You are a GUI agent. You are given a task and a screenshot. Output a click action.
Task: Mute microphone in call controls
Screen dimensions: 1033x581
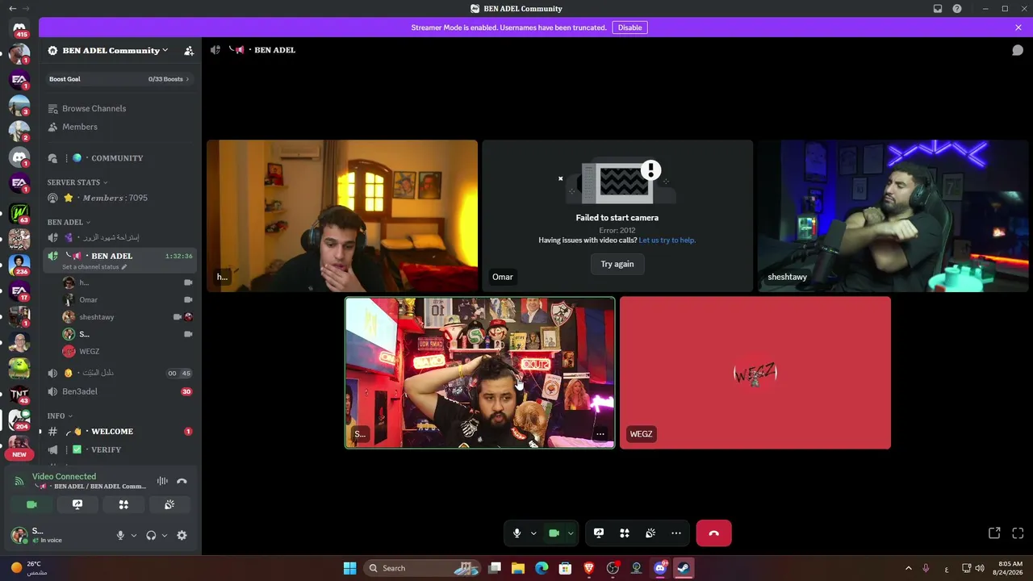pyautogui.click(x=516, y=533)
